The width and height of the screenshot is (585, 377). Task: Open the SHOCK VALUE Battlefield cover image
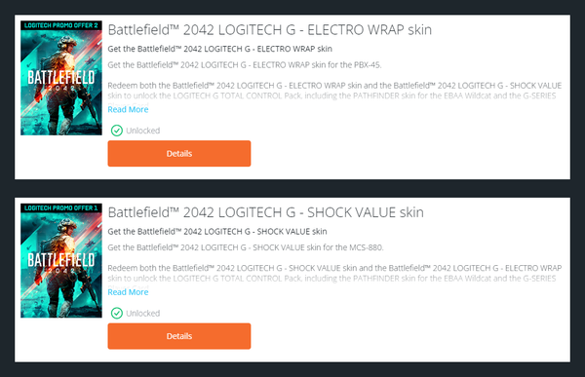tap(61, 261)
